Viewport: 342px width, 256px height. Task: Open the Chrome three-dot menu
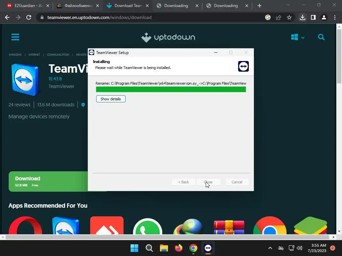(x=335, y=17)
